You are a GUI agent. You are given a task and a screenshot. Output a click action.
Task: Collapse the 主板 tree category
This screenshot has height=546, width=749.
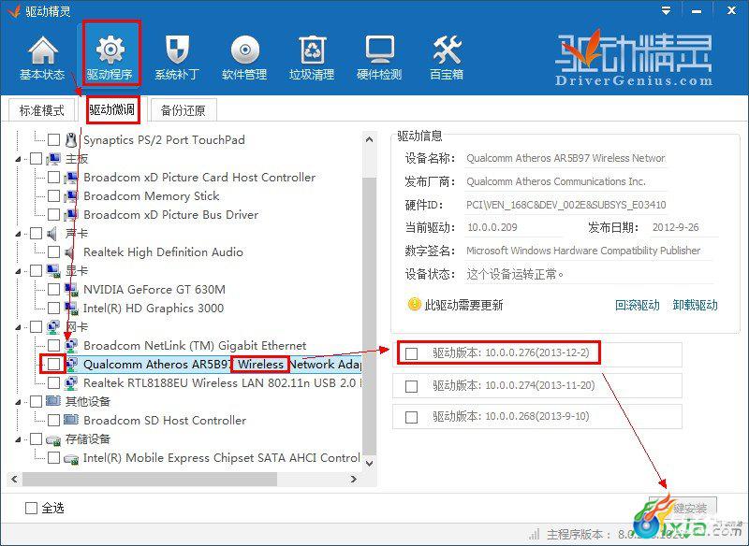(x=18, y=159)
